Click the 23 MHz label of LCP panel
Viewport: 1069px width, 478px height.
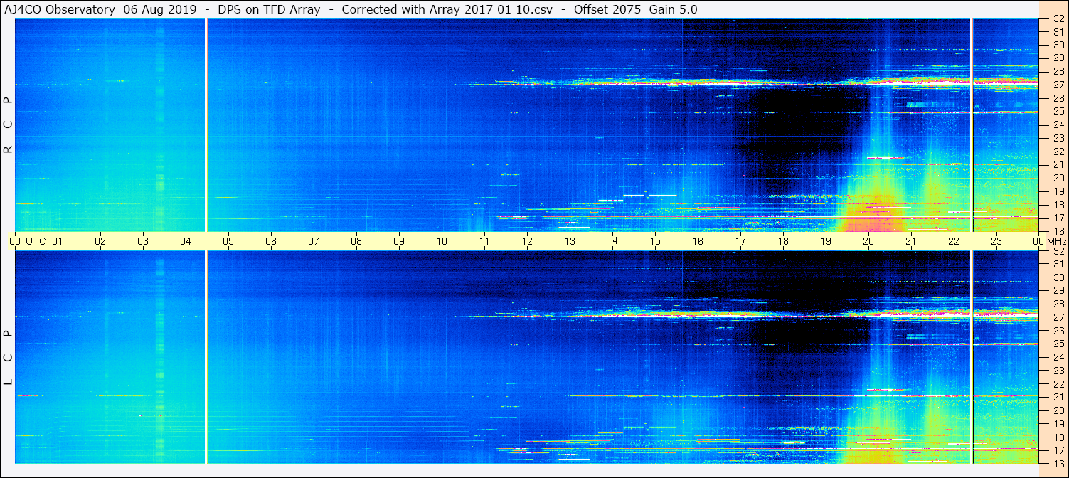[x=1058, y=371]
